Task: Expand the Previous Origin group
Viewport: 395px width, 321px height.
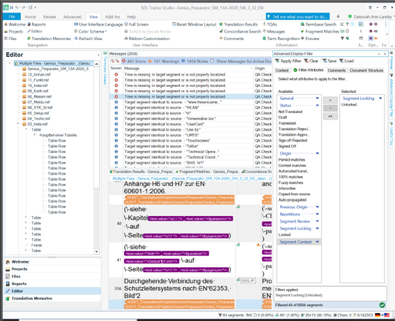Action: (x=318, y=207)
